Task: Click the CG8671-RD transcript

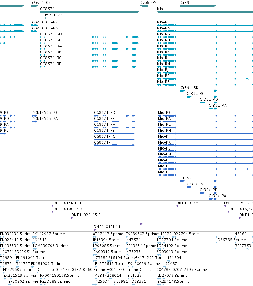Action: pyautogui.click(x=89, y=37)
